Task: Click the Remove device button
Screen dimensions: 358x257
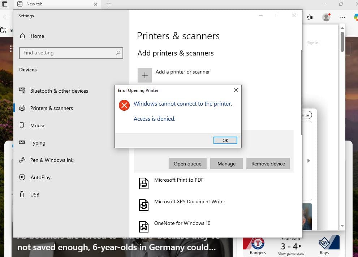Action: pyautogui.click(x=268, y=164)
